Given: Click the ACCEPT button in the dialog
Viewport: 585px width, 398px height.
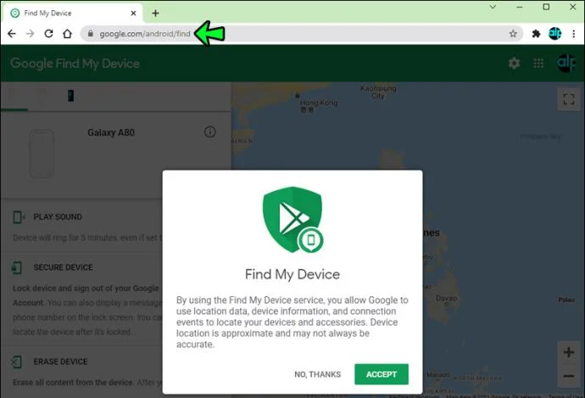Looking at the screenshot, I should (382, 374).
